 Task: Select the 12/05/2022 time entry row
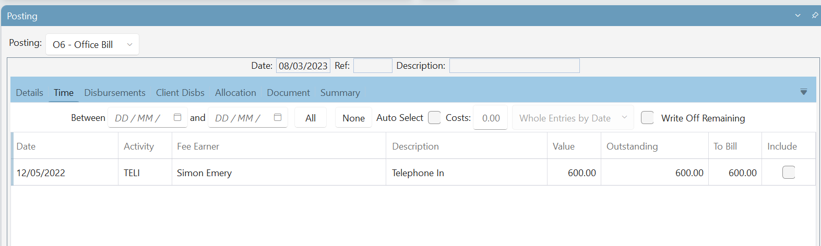(x=413, y=173)
